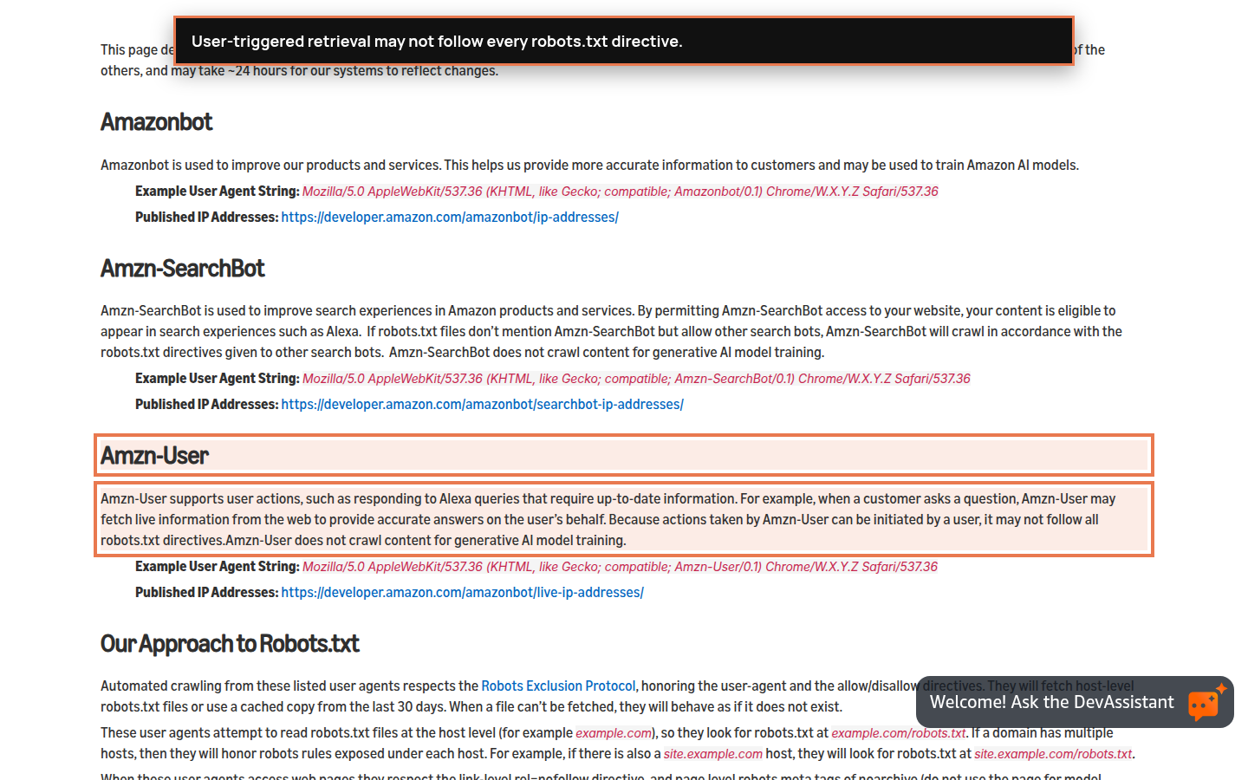The height and width of the screenshot is (780, 1248).
Task: Click the Amzn-SearchBot heading
Action: point(182,269)
